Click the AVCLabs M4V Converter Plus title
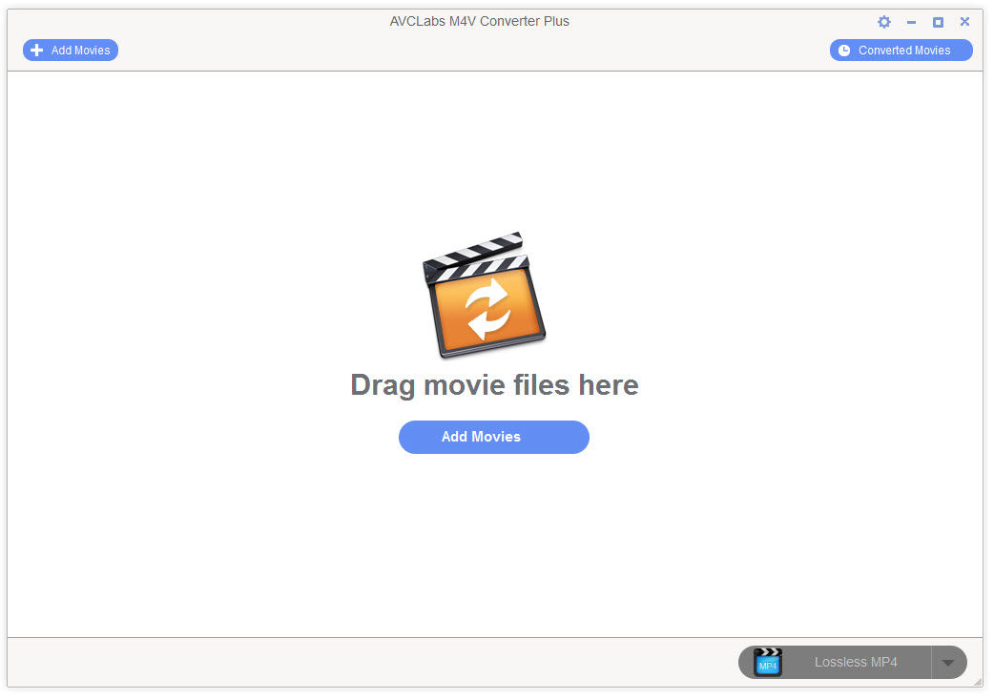This screenshot has height=699, width=994. [x=479, y=21]
